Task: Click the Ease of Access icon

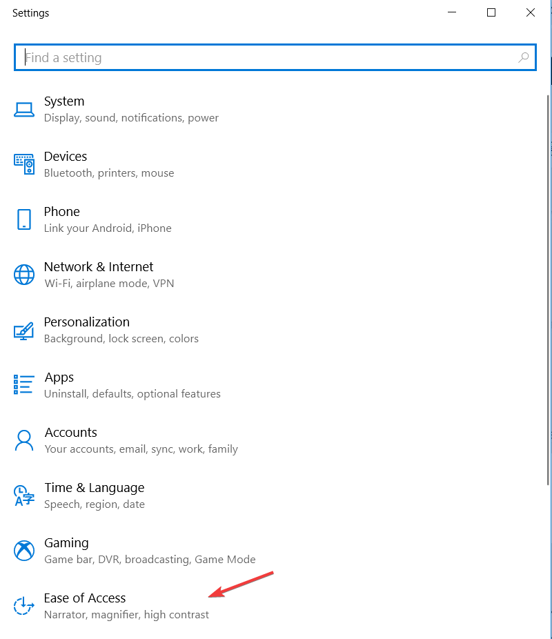Action: pyautogui.click(x=23, y=606)
